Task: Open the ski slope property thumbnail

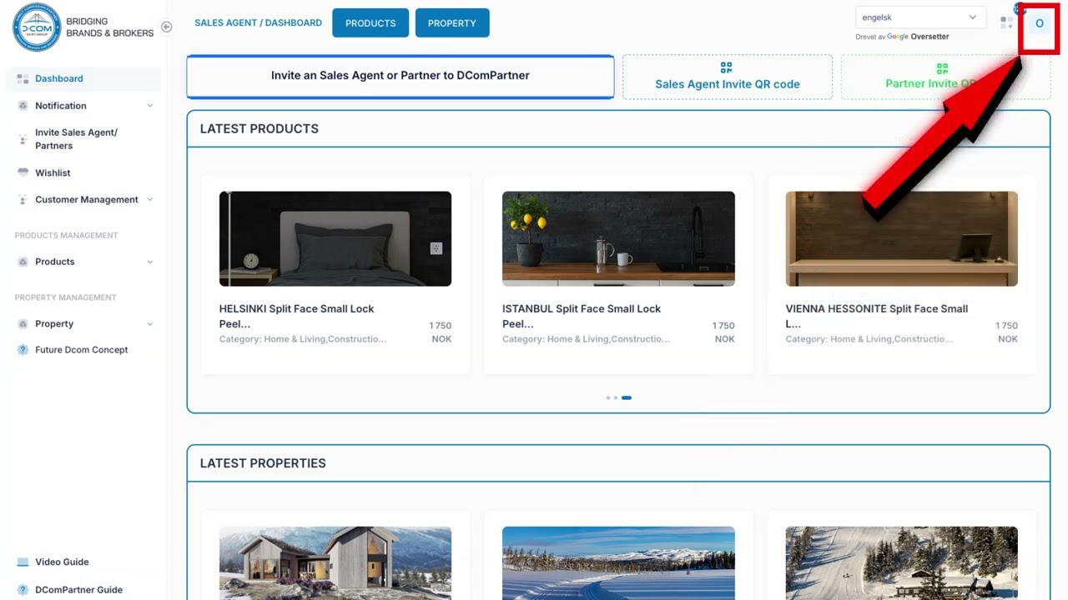Action: tap(902, 563)
